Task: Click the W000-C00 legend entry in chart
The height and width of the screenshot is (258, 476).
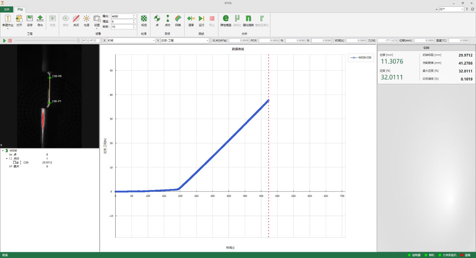Action: pos(361,57)
